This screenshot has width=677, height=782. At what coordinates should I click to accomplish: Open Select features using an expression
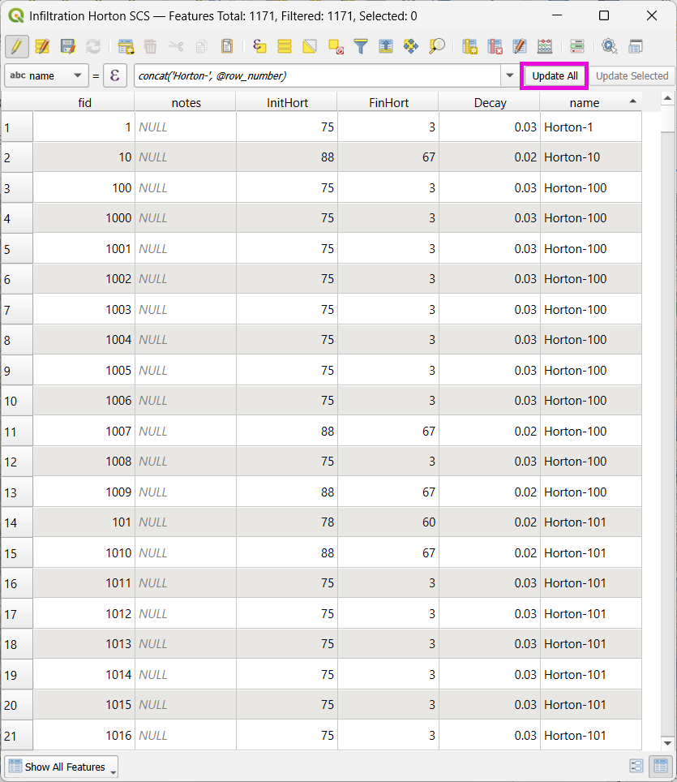(x=259, y=46)
